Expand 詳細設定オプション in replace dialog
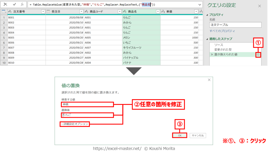The height and width of the screenshot is (151, 268). tap(75, 124)
